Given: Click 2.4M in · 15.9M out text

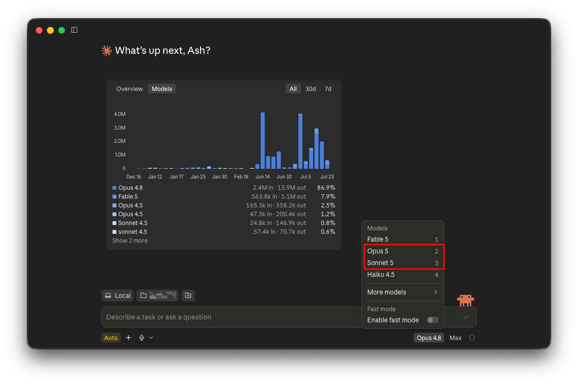Looking at the screenshot, I should click(x=279, y=188).
